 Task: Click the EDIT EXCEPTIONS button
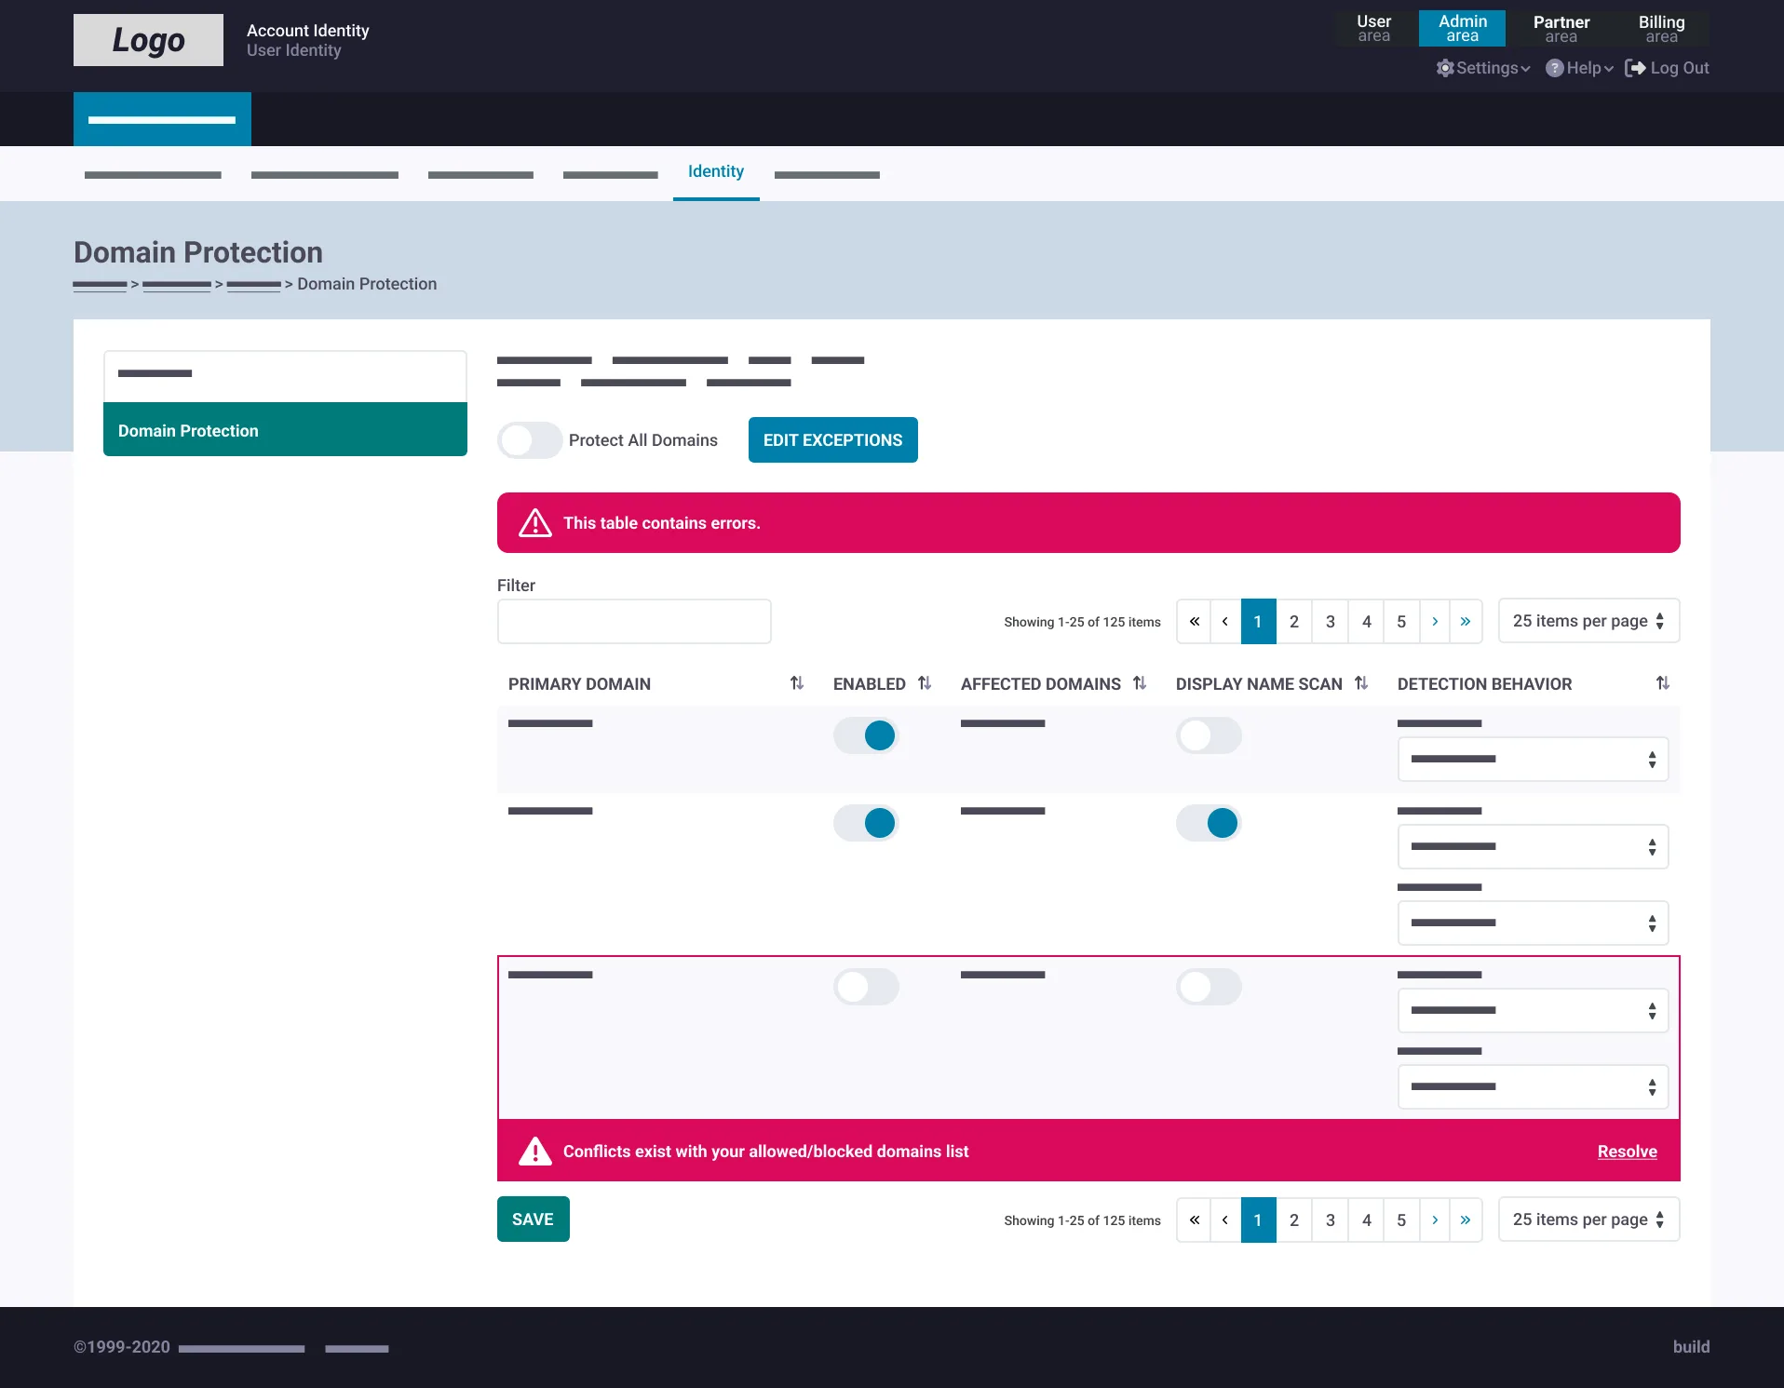pos(833,440)
